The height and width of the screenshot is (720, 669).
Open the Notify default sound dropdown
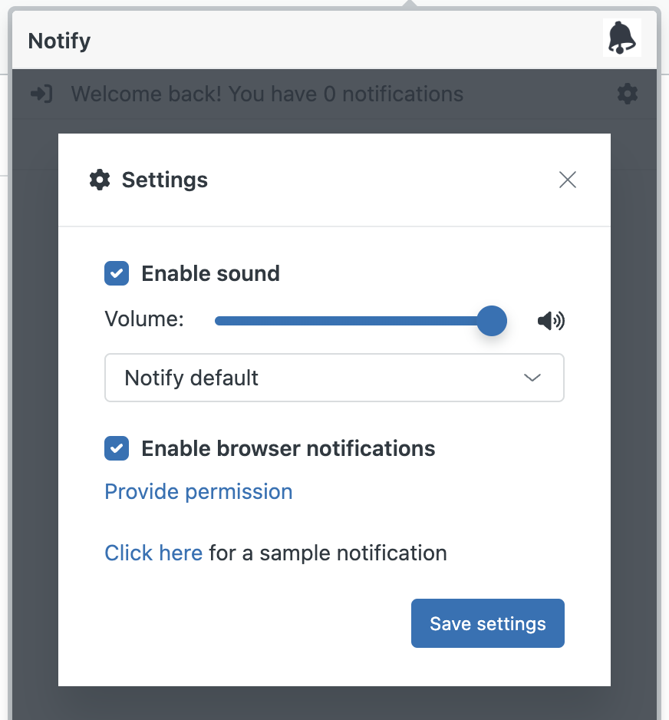click(x=334, y=378)
